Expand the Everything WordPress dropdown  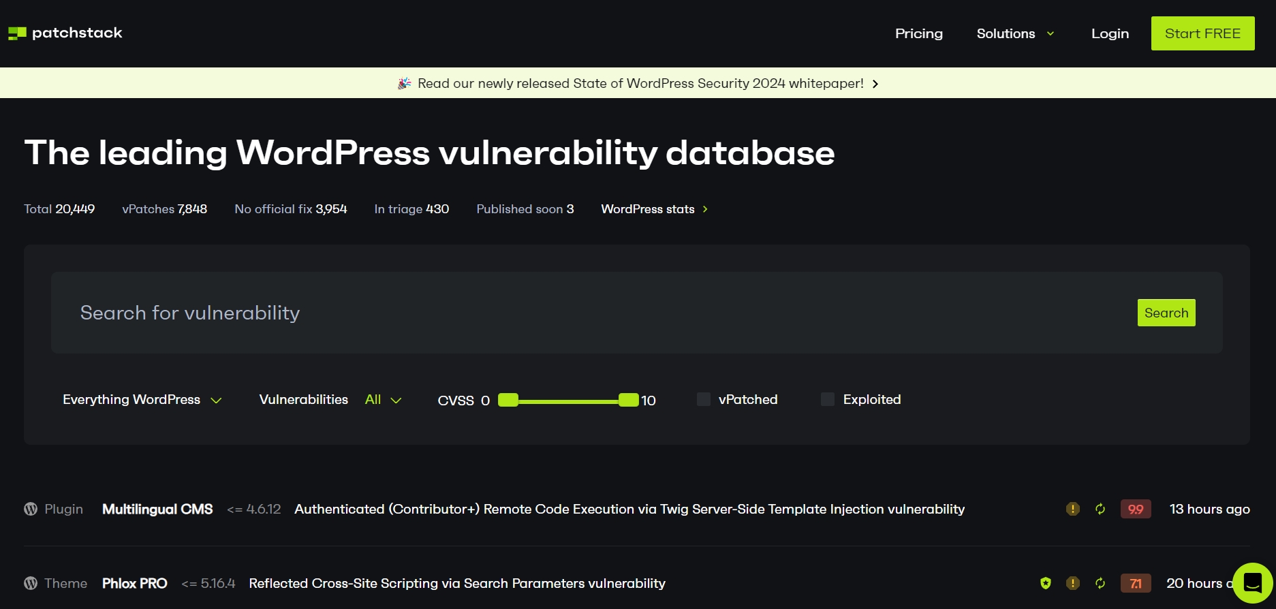tap(142, 400)
